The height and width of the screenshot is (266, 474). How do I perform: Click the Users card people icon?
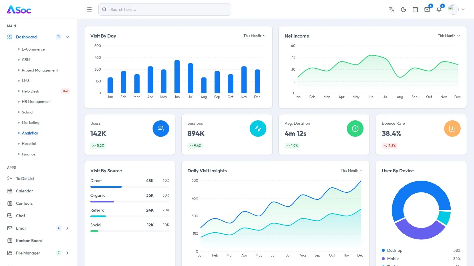tap(161, 129)
